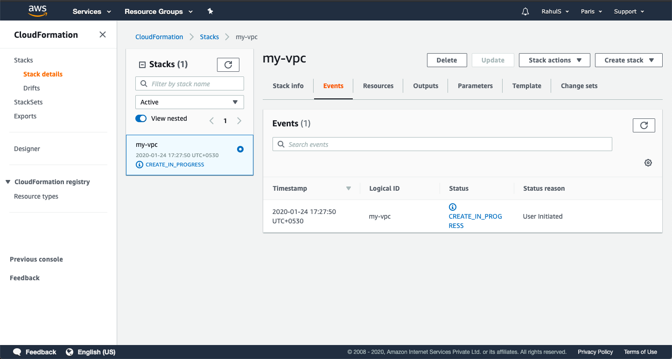Enable View nested toggle
The width and height of the screenshot is (672, 359).
pyautogui.click(x=140, y=118)
